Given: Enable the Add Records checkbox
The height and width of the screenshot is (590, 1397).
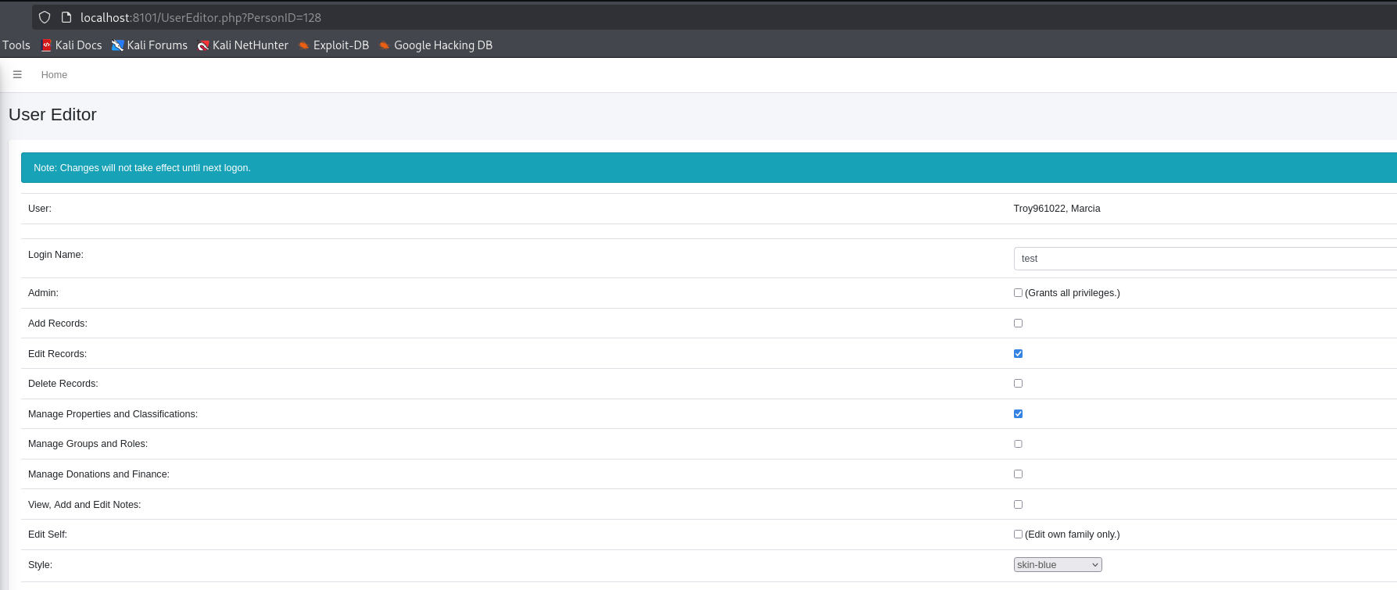Looking at the screenshot, I should pos(1018,323).
